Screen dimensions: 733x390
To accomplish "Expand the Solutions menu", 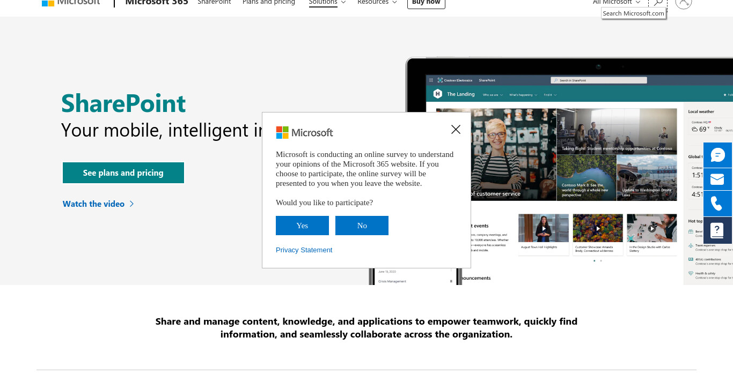I will pos(327,2).
